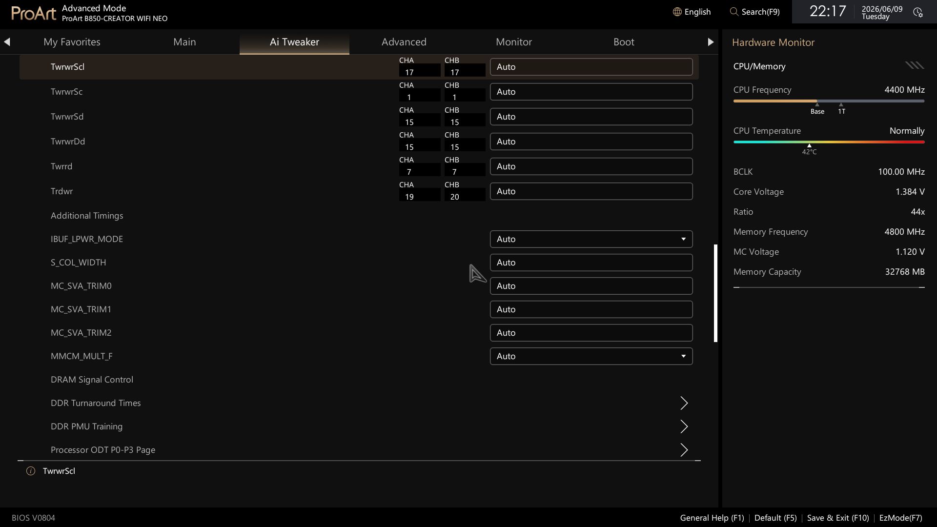The image size is (937, 527).
Task: Click the TwrwrScl setting label
Action: (67, 67)
